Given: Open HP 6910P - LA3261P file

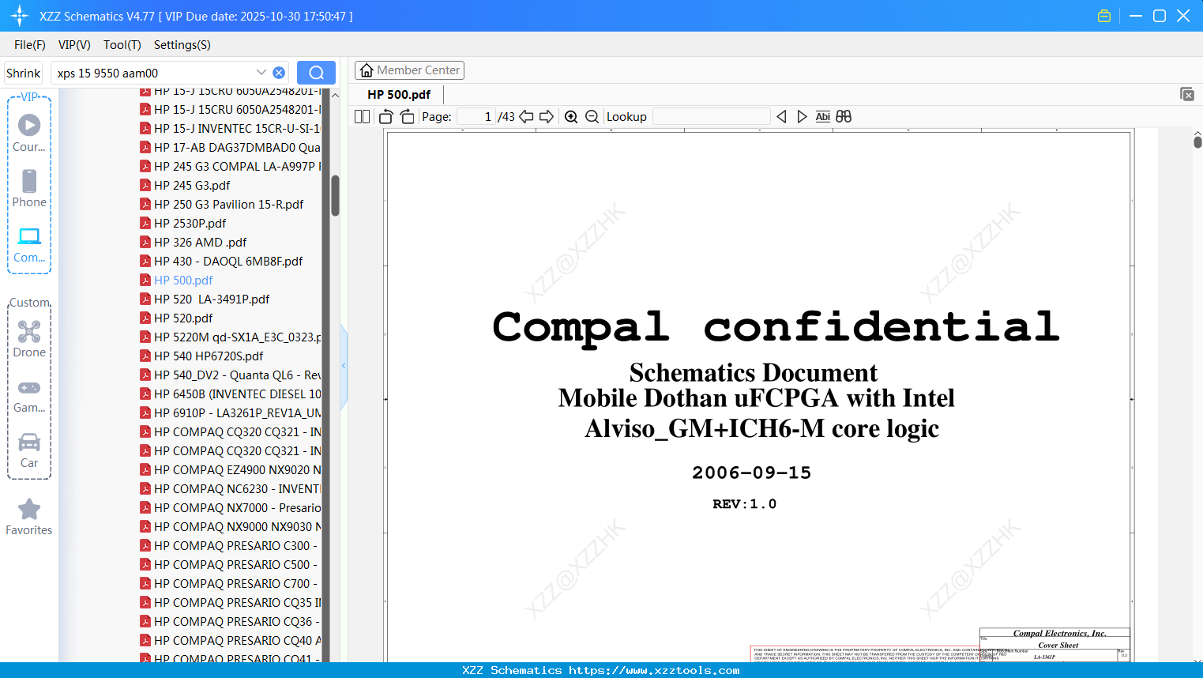Looking at the screenshot, I should pos(230,412).
